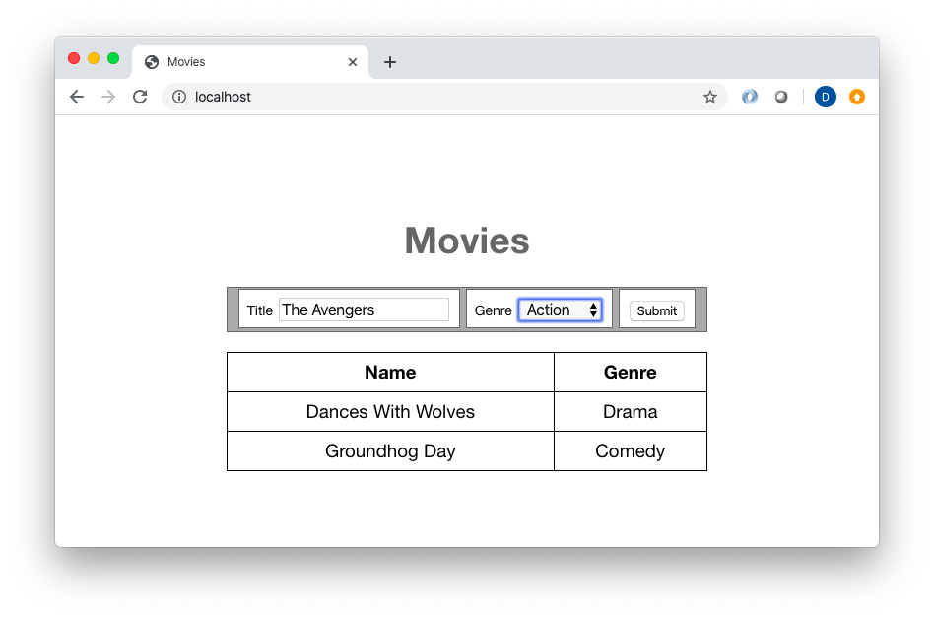This screenshot has height=620, width=934.
Task: Click the Name column header
Action: (x=390, y=372)
